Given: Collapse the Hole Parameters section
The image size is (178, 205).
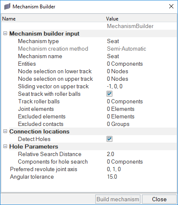Looking at the screenshot, I should [x=5, y=146].
